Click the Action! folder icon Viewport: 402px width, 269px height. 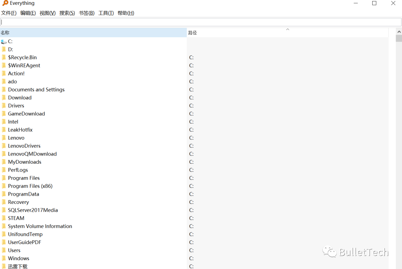pos(4,73)
